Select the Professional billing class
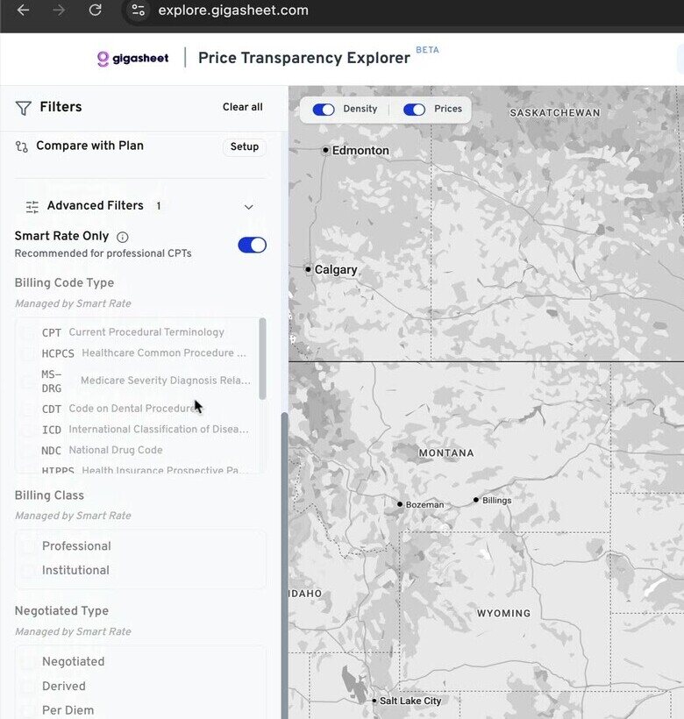Screen dimensions: 684x719 pos(28,546)
